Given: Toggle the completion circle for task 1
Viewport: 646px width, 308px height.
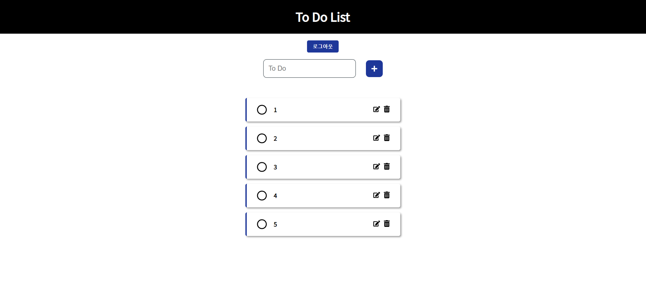Looking at the screenshot, I should (262, 110).
